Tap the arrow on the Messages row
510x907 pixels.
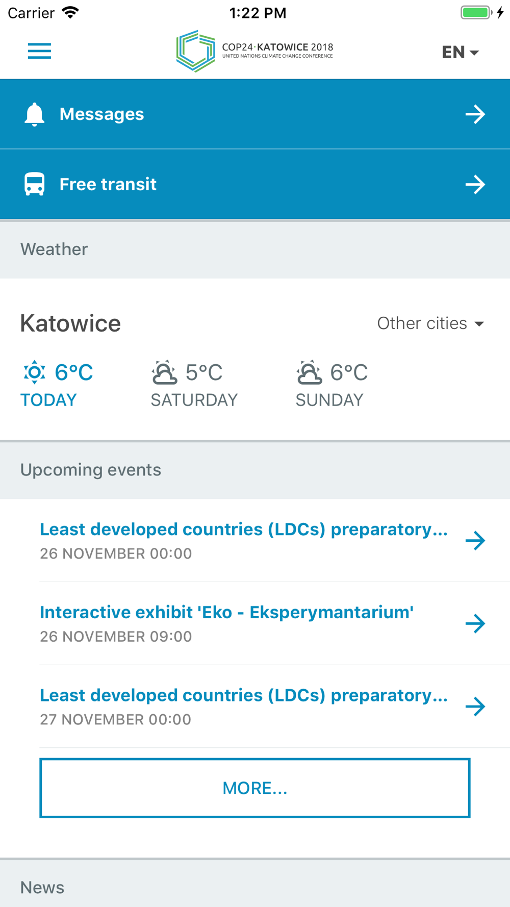tap(475, 114)
